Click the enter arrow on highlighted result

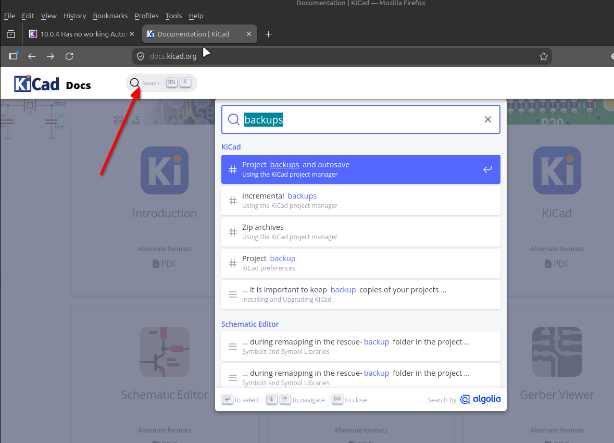coord(487,169)
